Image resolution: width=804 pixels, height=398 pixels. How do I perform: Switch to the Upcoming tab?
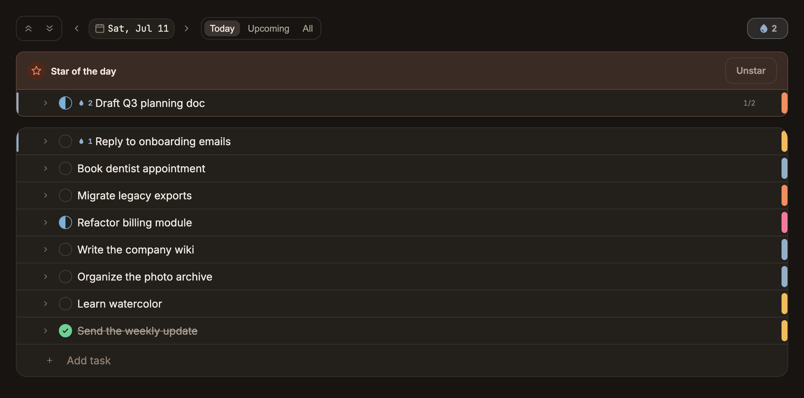click(268, 28)
